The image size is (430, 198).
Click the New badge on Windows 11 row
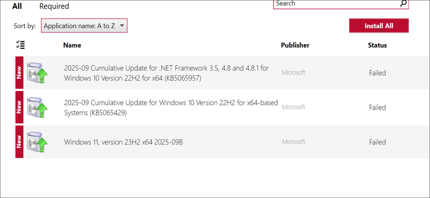tap(19, 142)
